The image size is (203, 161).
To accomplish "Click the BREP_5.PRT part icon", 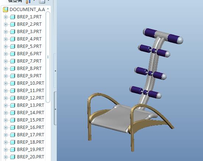I will (13, 46).
